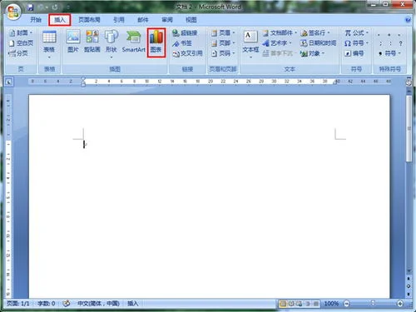Insert a 交叉引用 (Cross-reference)
Viewport: 416px width, 312px height.
[187, 53]
